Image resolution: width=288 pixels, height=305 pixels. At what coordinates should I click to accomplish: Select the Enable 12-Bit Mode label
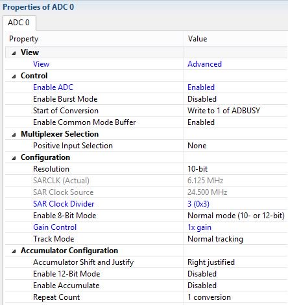[67, 274]
